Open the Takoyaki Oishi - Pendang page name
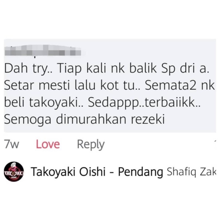This screenshot has height=220, width=220. click(x=97, y=171)
